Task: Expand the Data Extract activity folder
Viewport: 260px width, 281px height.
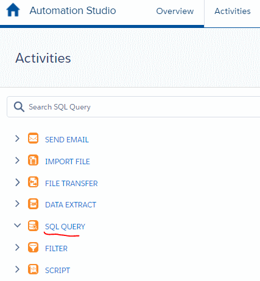Action: click(x=18, y=204)
